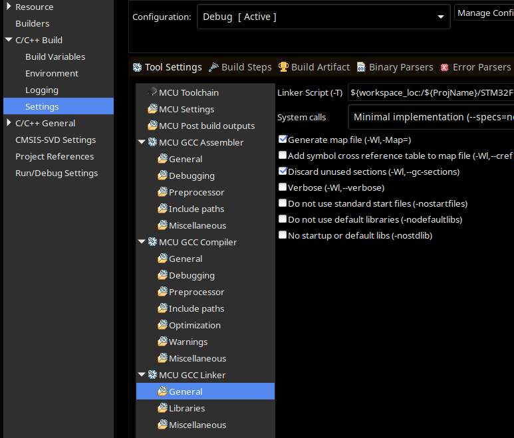This screenshot has height=438, width=514.
Task: Expand the C/C++ General node
Action: click(x=9, y=122)
